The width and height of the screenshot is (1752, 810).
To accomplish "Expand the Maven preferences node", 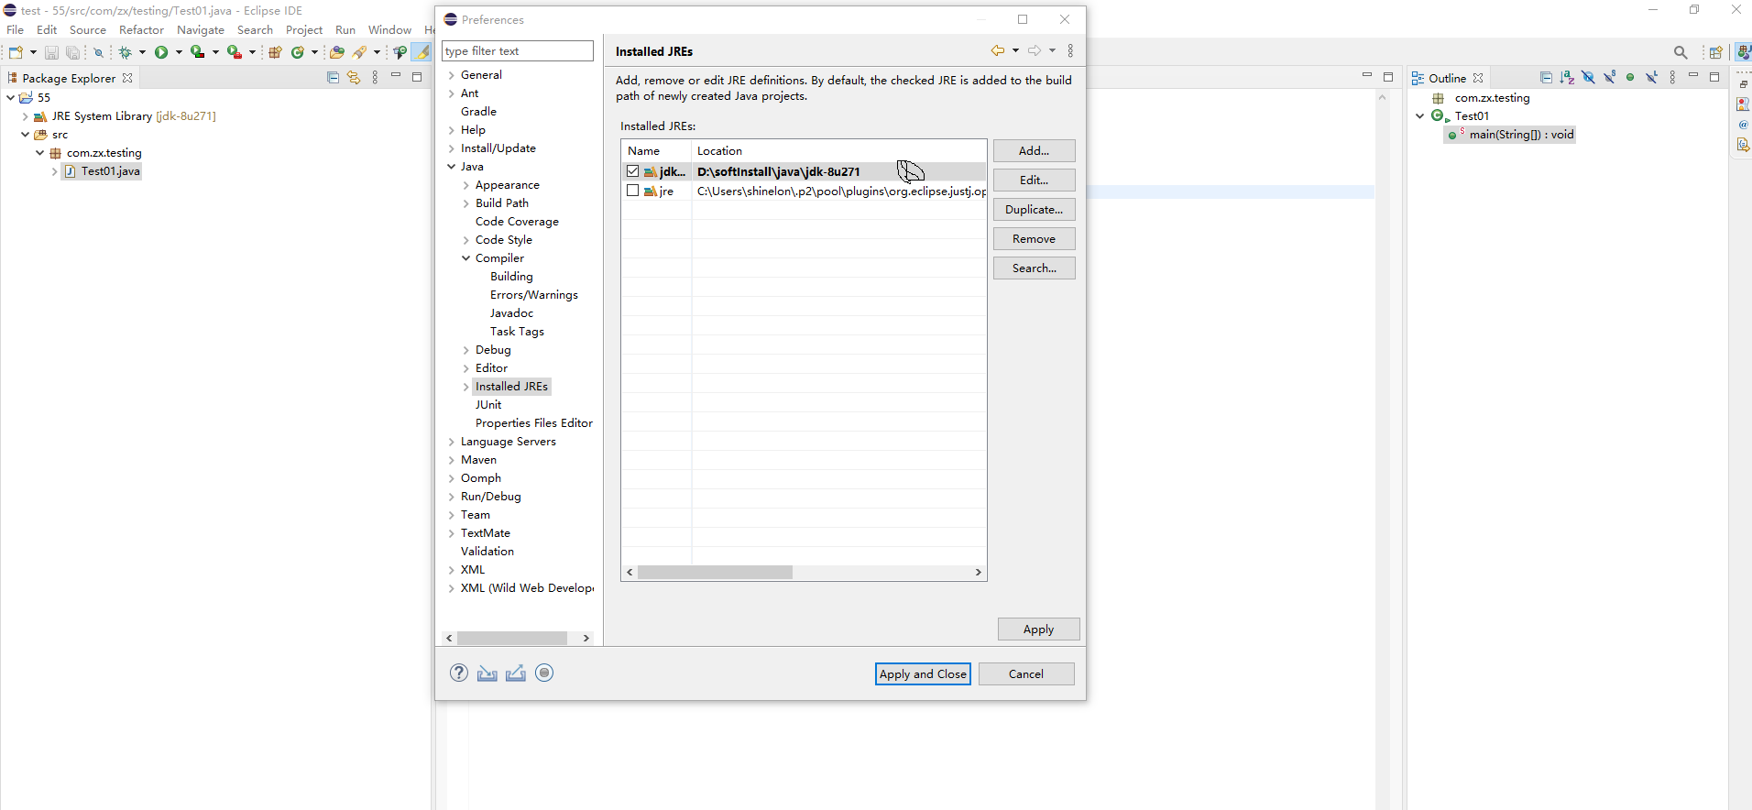I will point(452,460).
